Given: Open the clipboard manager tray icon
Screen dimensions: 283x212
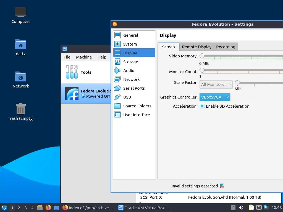Looking at the screenshot, I should (x=251, y=208).
